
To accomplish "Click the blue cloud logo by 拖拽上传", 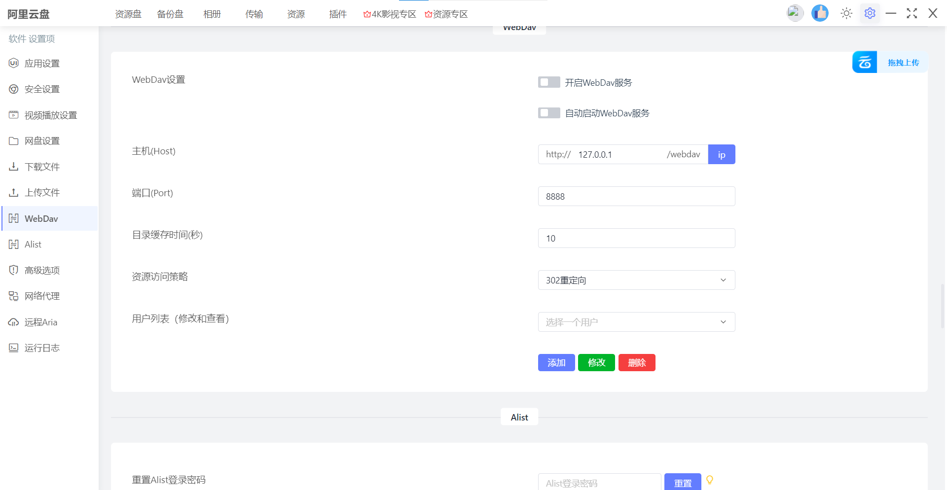I will (x=865, y=62).
